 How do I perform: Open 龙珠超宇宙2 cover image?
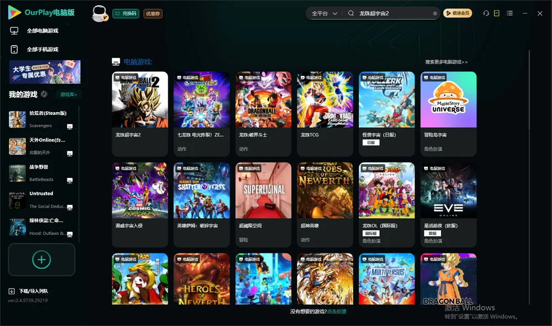click(140, 100)
